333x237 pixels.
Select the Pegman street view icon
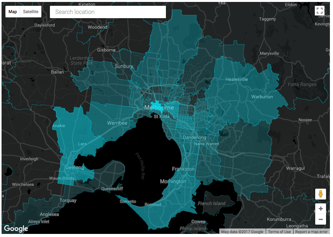(x=320, y=194)
